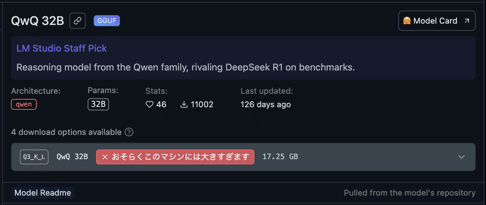The width and height of the screenshot is (486, 205).
Task: Expand download options with the chevron arrow
Action: 461,157
